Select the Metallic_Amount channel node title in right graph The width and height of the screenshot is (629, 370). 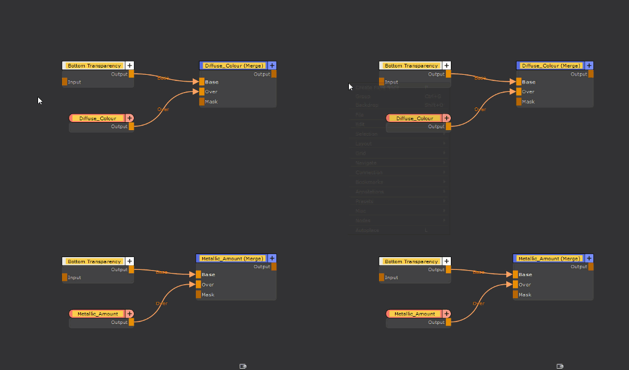(415, 314)
